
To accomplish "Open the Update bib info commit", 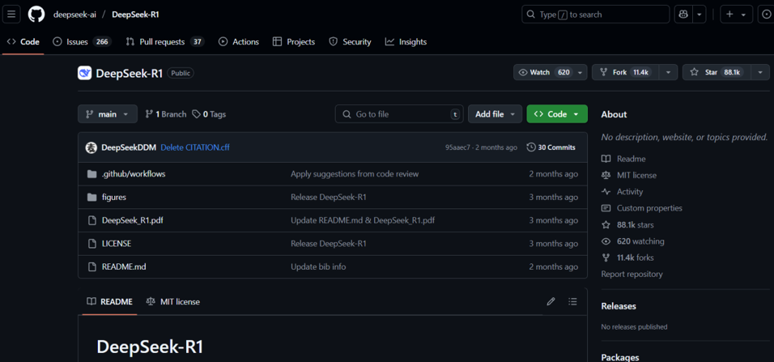I will (318, 266).
